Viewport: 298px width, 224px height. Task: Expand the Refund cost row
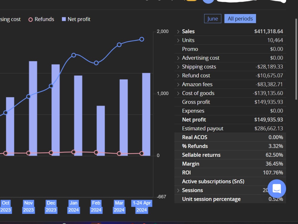click(x=178, y=76)
